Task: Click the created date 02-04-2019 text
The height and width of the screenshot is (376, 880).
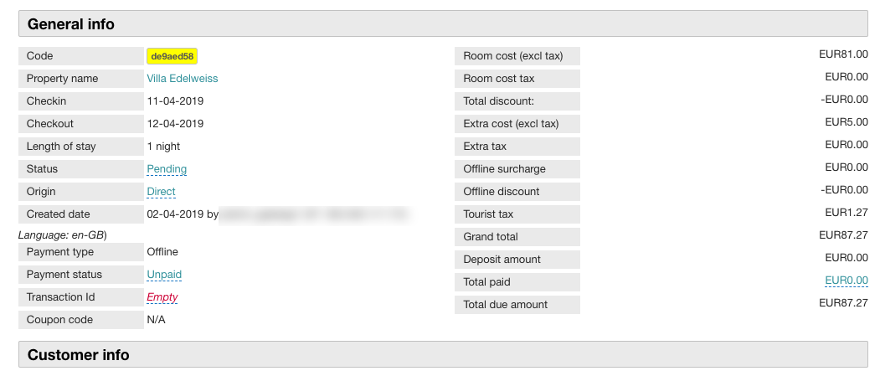Action: tap(176, 214)
